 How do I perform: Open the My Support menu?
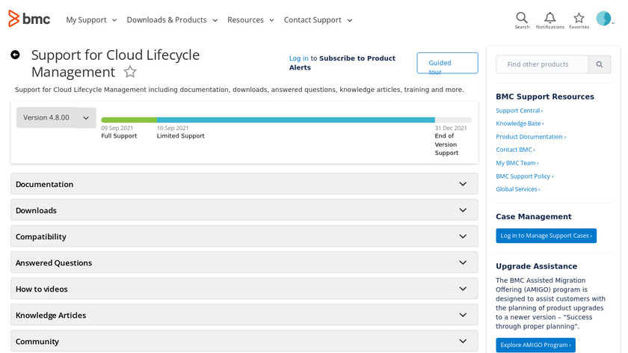tap(91, 20)
